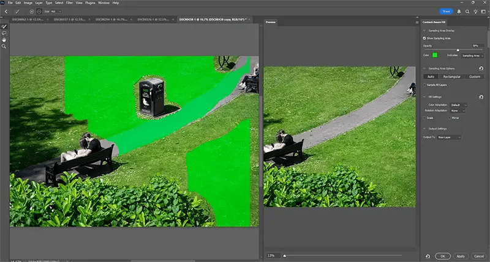This screenshot has height=262, width=490.
Task: Enable Sample All Layers checkbox
Action: click(x=424, y=85)
